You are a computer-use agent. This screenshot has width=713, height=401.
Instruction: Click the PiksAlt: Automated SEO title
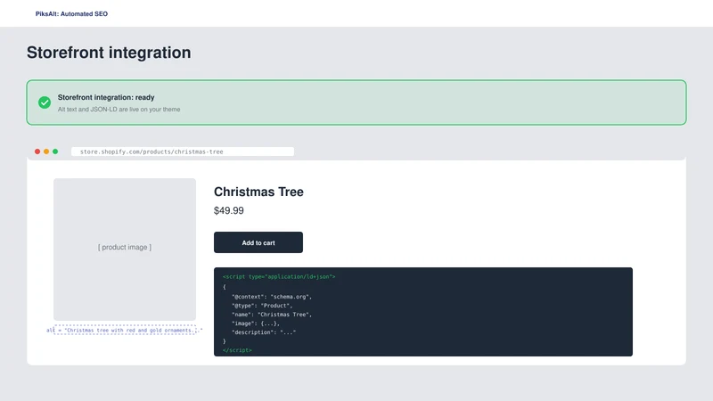[x=72, y=13]
